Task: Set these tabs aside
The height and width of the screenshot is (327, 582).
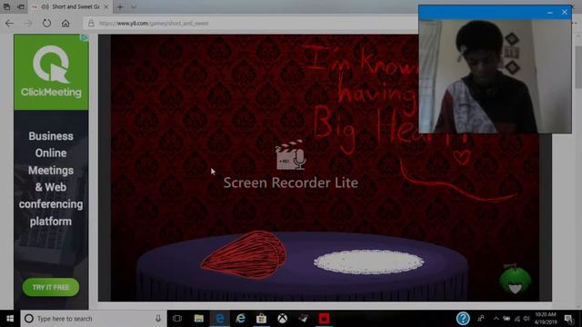Action: (x=21, y=6)
